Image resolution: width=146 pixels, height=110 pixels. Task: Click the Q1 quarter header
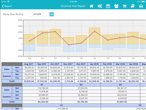click(42, 85)
